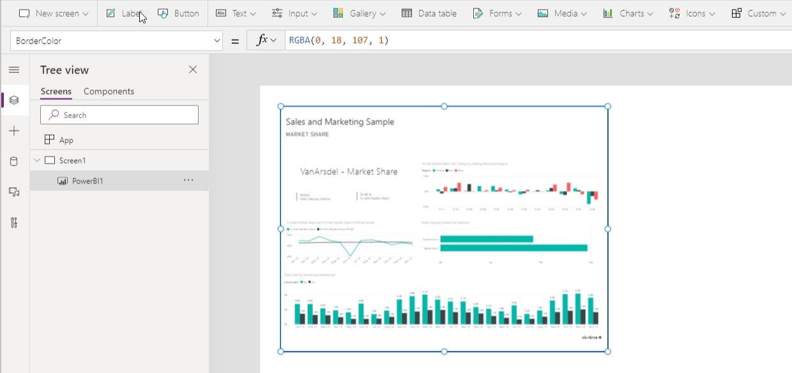Open the Charts dropdown
This screenshot has height=373, width=792.
click(628, 13)
